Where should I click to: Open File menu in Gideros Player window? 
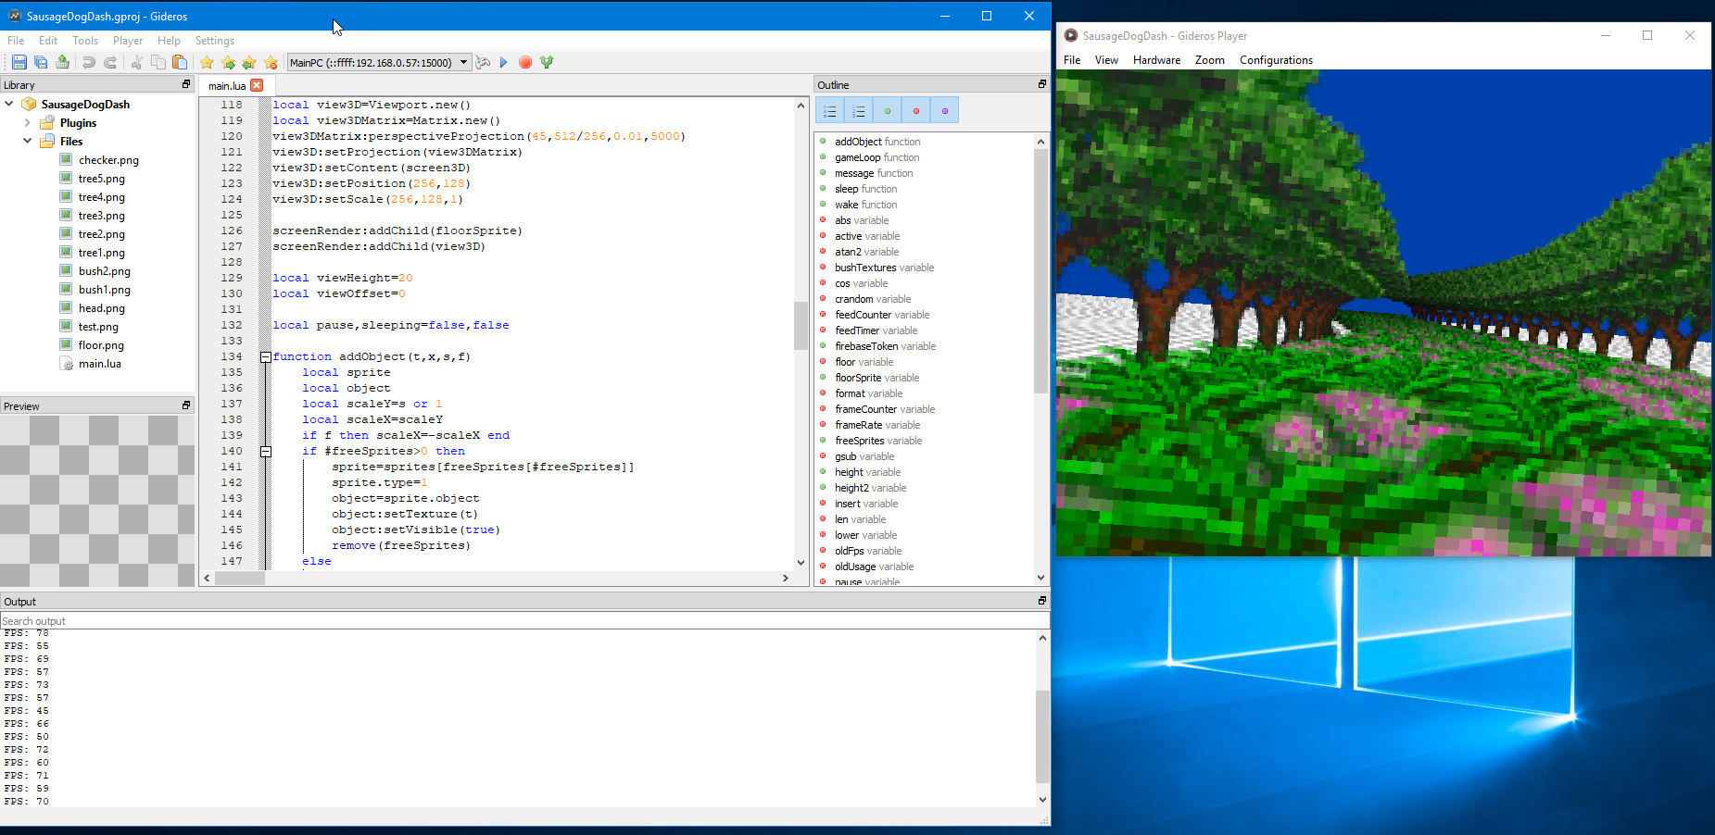1072,60
